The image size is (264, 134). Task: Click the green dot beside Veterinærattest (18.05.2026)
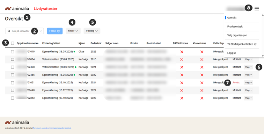(x=75, y=67)
